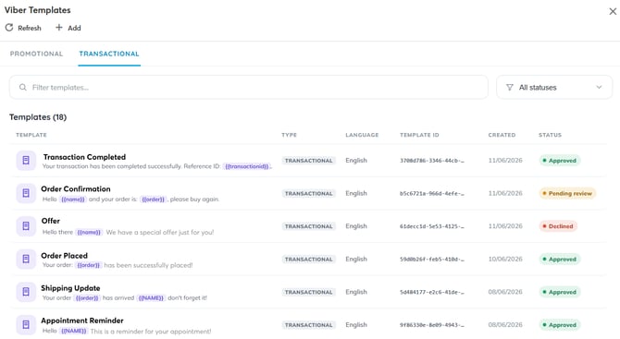Open the Order Confirmation template

(x=76, y=188)
